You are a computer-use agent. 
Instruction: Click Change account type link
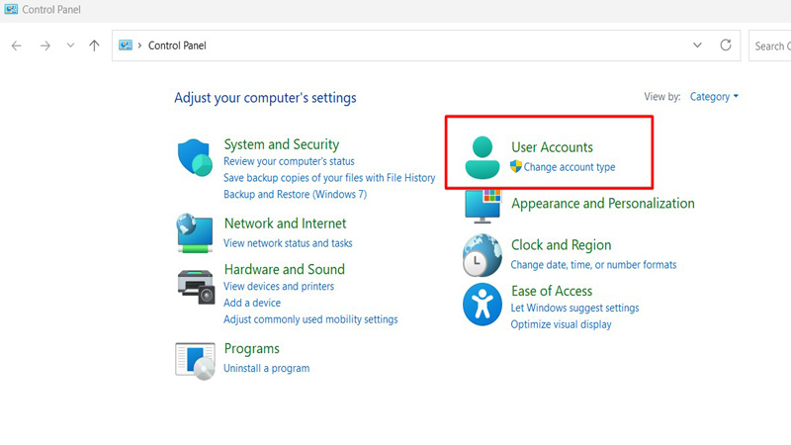[570, 167]
